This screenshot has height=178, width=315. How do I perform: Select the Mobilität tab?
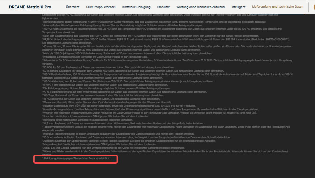tap(163, 7)
